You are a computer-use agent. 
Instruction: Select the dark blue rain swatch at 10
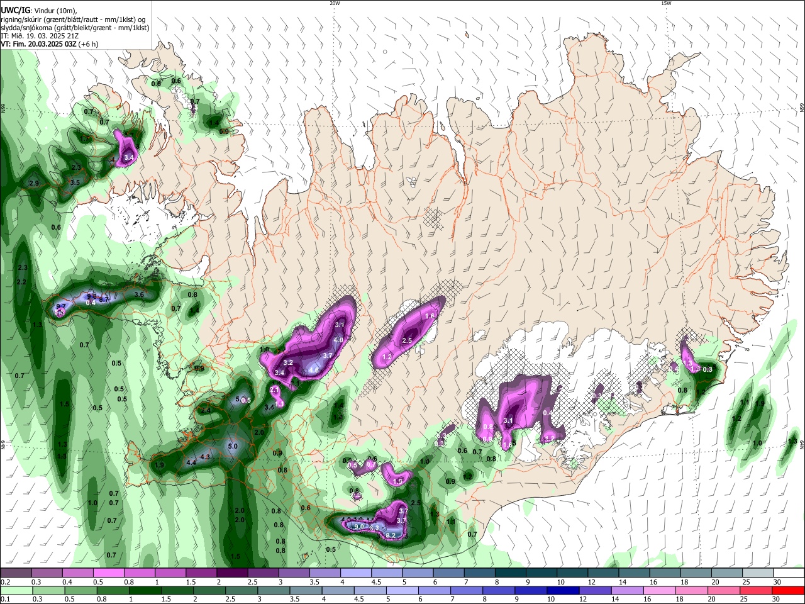click(x=562, y=590)
